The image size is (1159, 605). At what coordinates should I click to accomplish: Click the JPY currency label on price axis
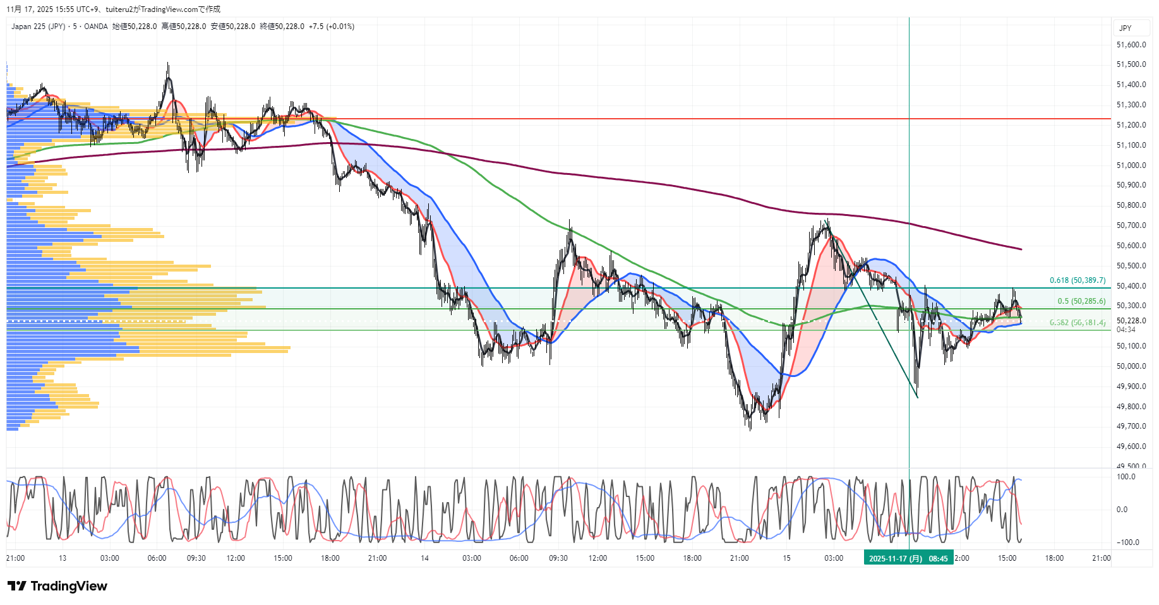click(1125, 28)
